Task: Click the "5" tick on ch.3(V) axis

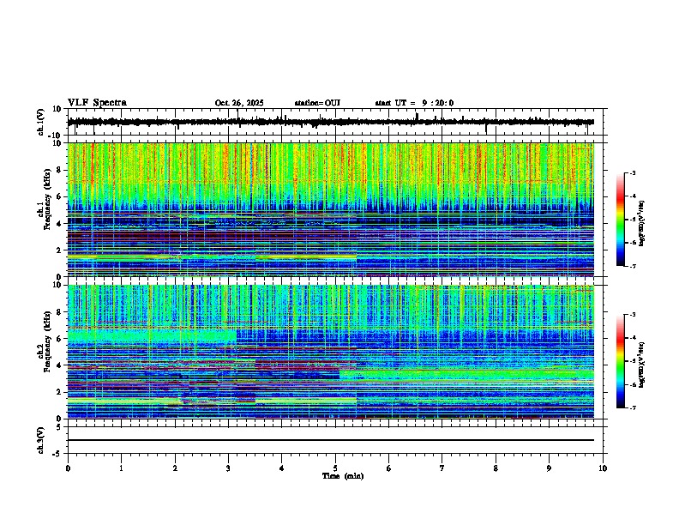Action: 60,427
